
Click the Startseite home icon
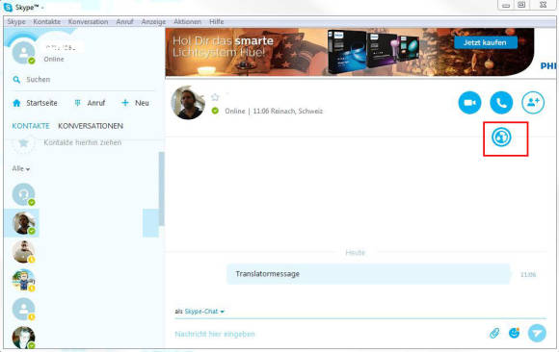[x=16, y=103]
